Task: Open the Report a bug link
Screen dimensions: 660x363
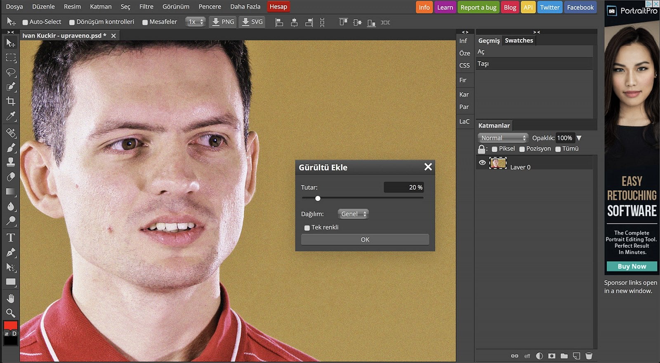Action: click(x=478, y=7)
